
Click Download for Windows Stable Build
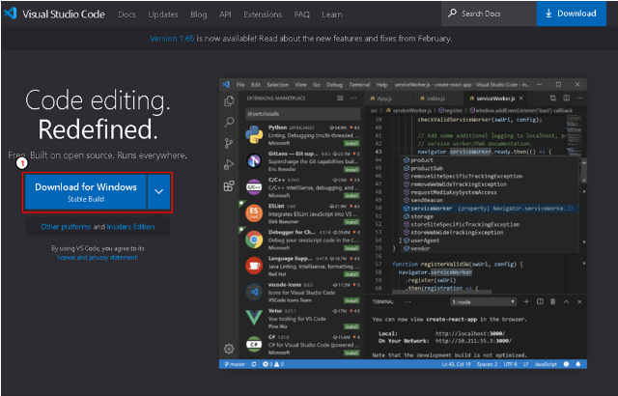click(86, 192)
